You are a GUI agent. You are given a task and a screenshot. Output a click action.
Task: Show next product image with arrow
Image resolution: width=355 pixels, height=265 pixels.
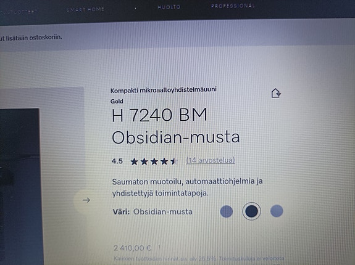point(86,200)
